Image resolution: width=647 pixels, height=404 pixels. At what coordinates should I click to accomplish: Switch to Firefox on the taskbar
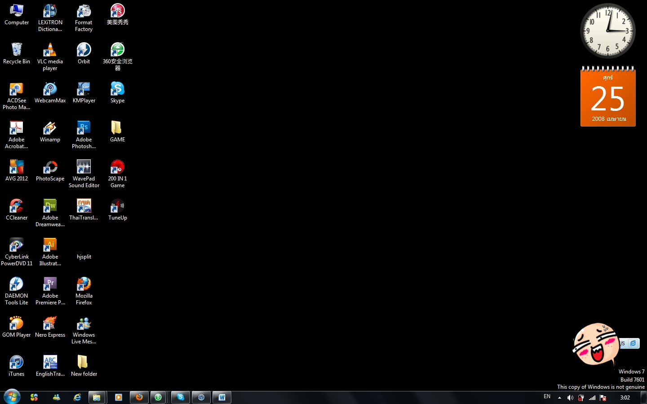(139, 397)
